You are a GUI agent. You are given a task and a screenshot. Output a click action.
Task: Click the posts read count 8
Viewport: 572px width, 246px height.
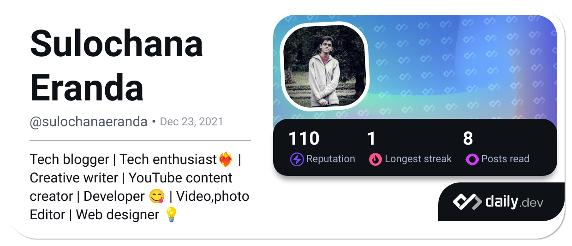point(468,139)
